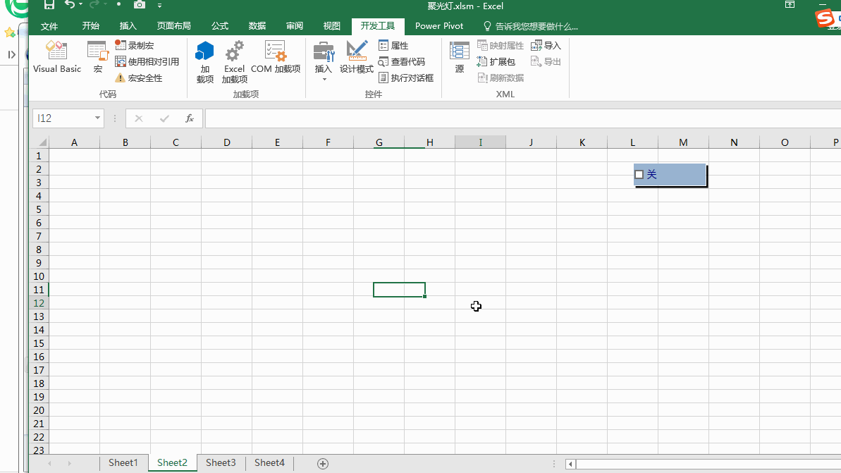Viewport: 841px width, 473px height.
Task: Add a new sheet with plus button
Action: point(322,464)
